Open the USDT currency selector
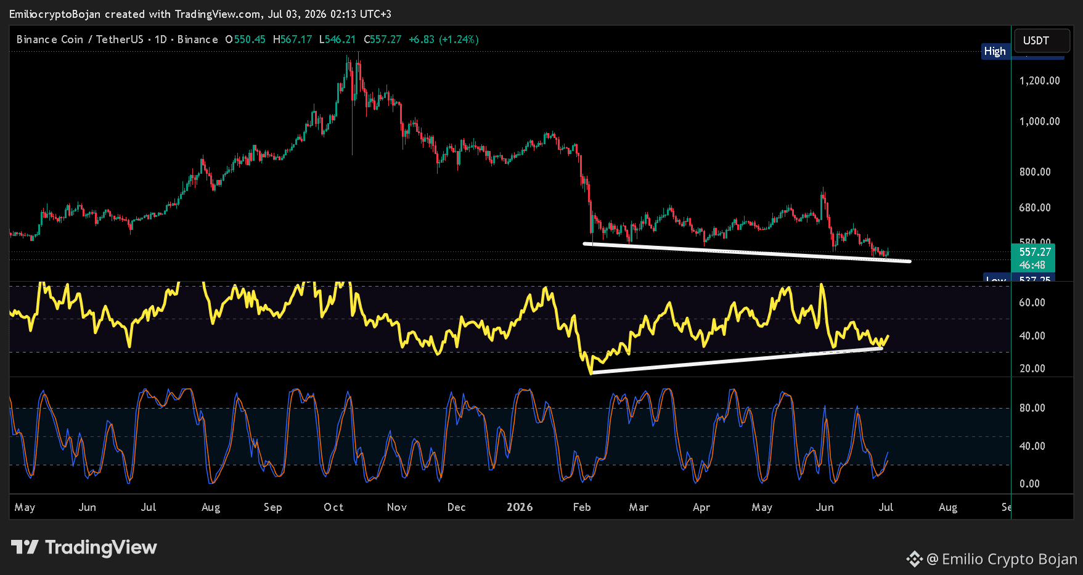Image resolution: width=1083 pixels, height=575 pixels. 1042,41
